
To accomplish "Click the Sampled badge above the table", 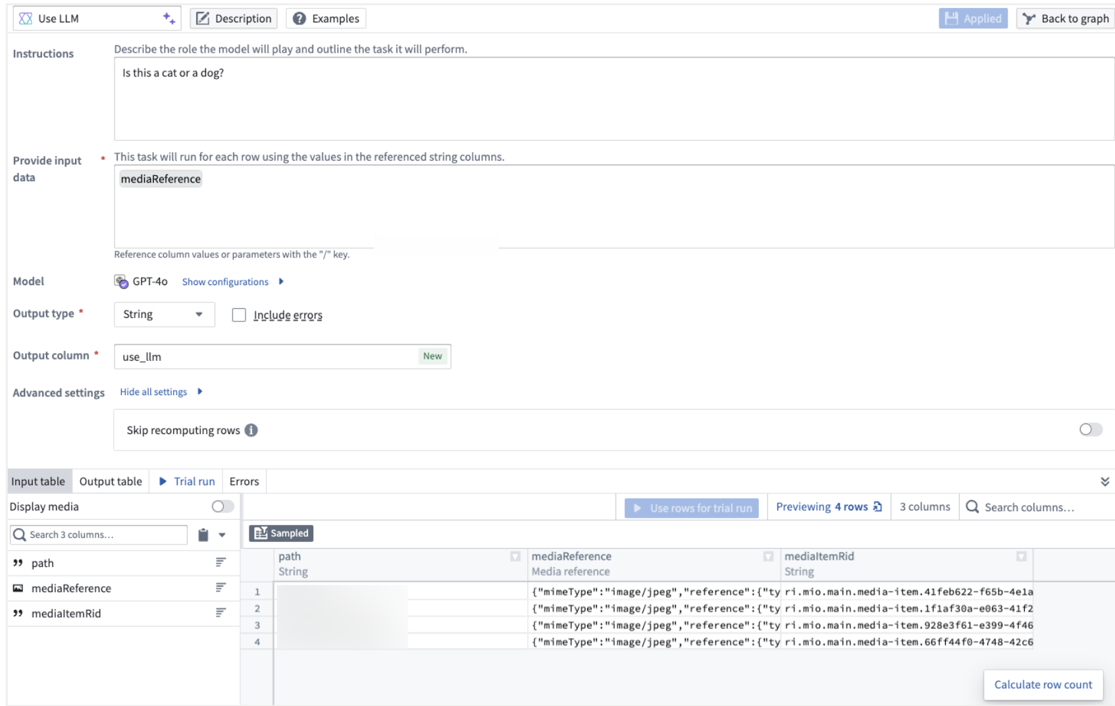I will coord(281,533).
